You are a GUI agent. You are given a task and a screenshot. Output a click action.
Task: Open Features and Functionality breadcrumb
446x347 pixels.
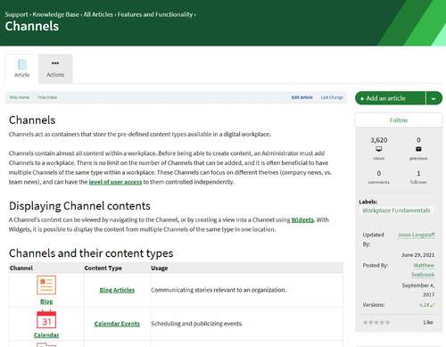click(x=155, y=14)
